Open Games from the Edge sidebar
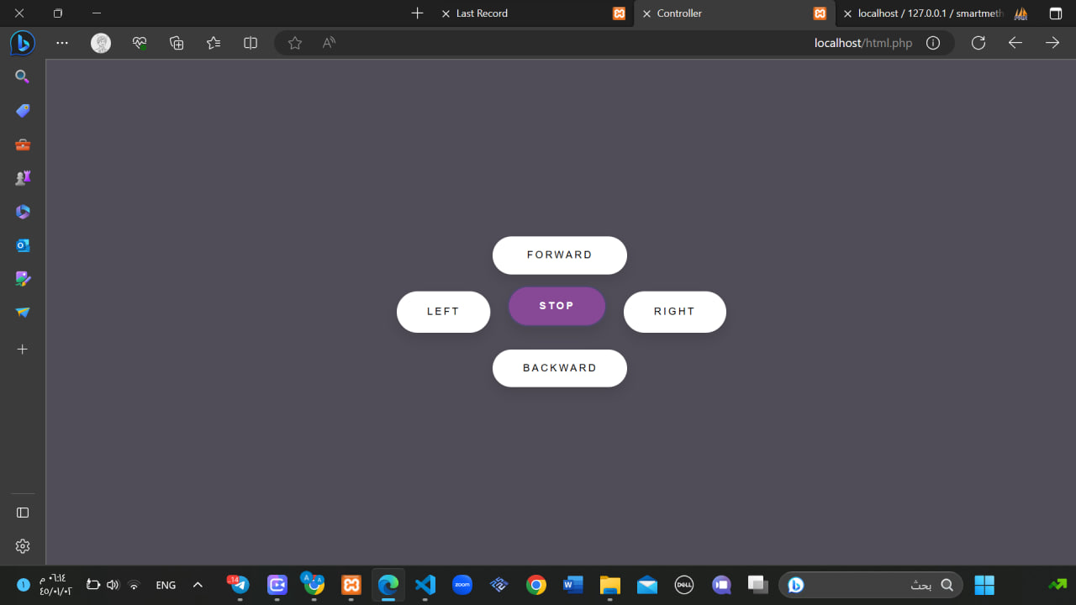Viewport: 1076px width, 605px height. (x=22, y=177)
